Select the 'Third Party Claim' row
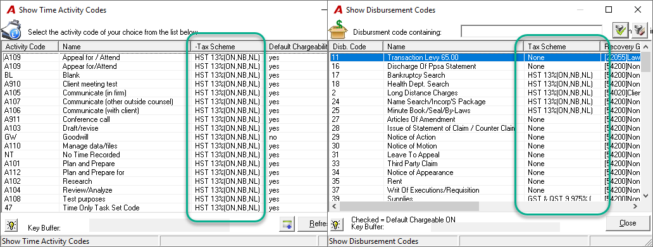Viewport: 653px width, 247px height. [x=485, y=164]
